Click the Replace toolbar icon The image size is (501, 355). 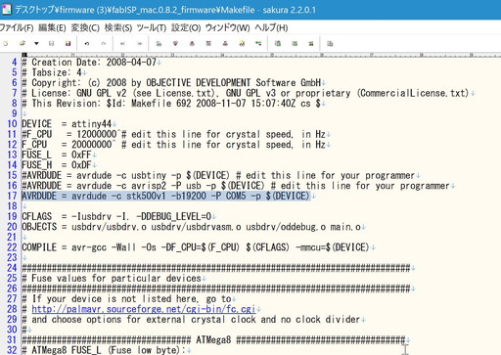(208, 43)
